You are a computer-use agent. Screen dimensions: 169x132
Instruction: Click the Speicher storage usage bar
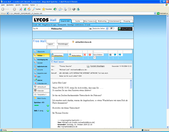37,105
